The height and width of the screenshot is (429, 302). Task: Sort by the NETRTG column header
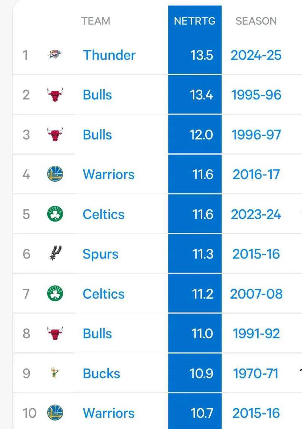pos(194,21)
